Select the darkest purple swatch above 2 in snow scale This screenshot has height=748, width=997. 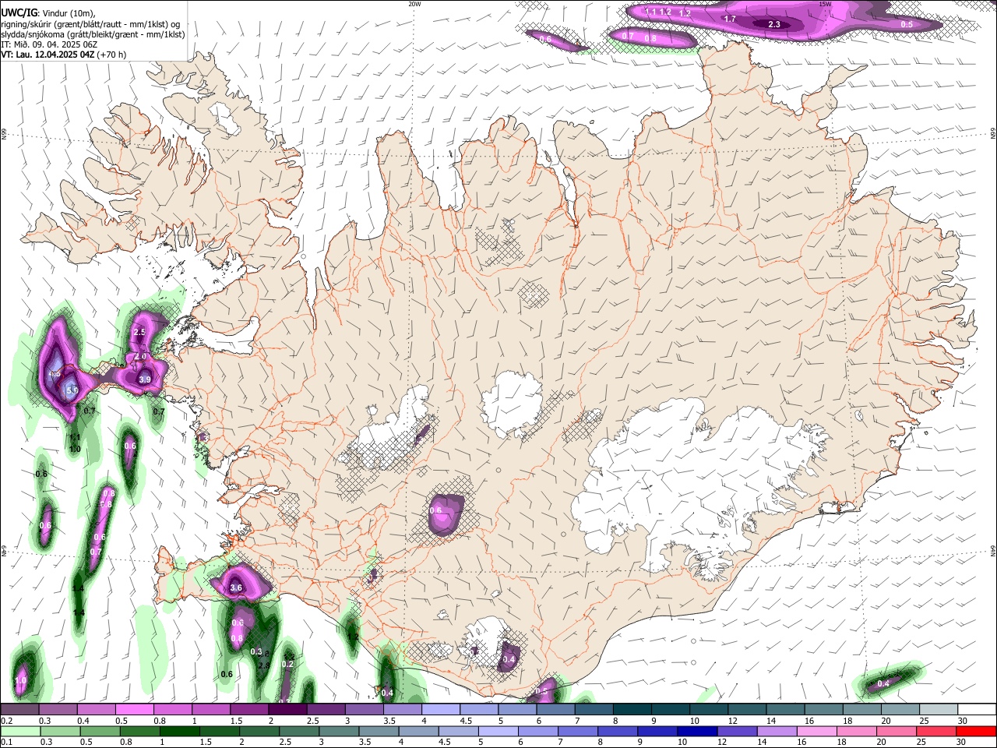(287, 710)
